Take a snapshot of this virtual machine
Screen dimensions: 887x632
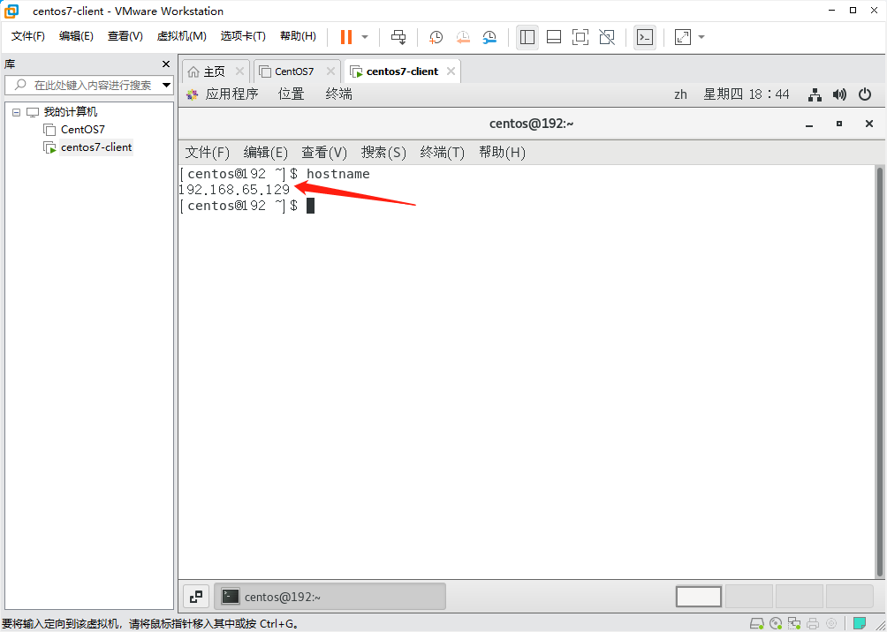(436, 37)
